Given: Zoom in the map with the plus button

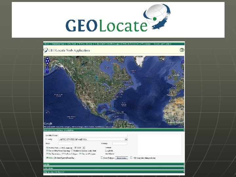Looking at the screenshot, I should coord(47,67).
